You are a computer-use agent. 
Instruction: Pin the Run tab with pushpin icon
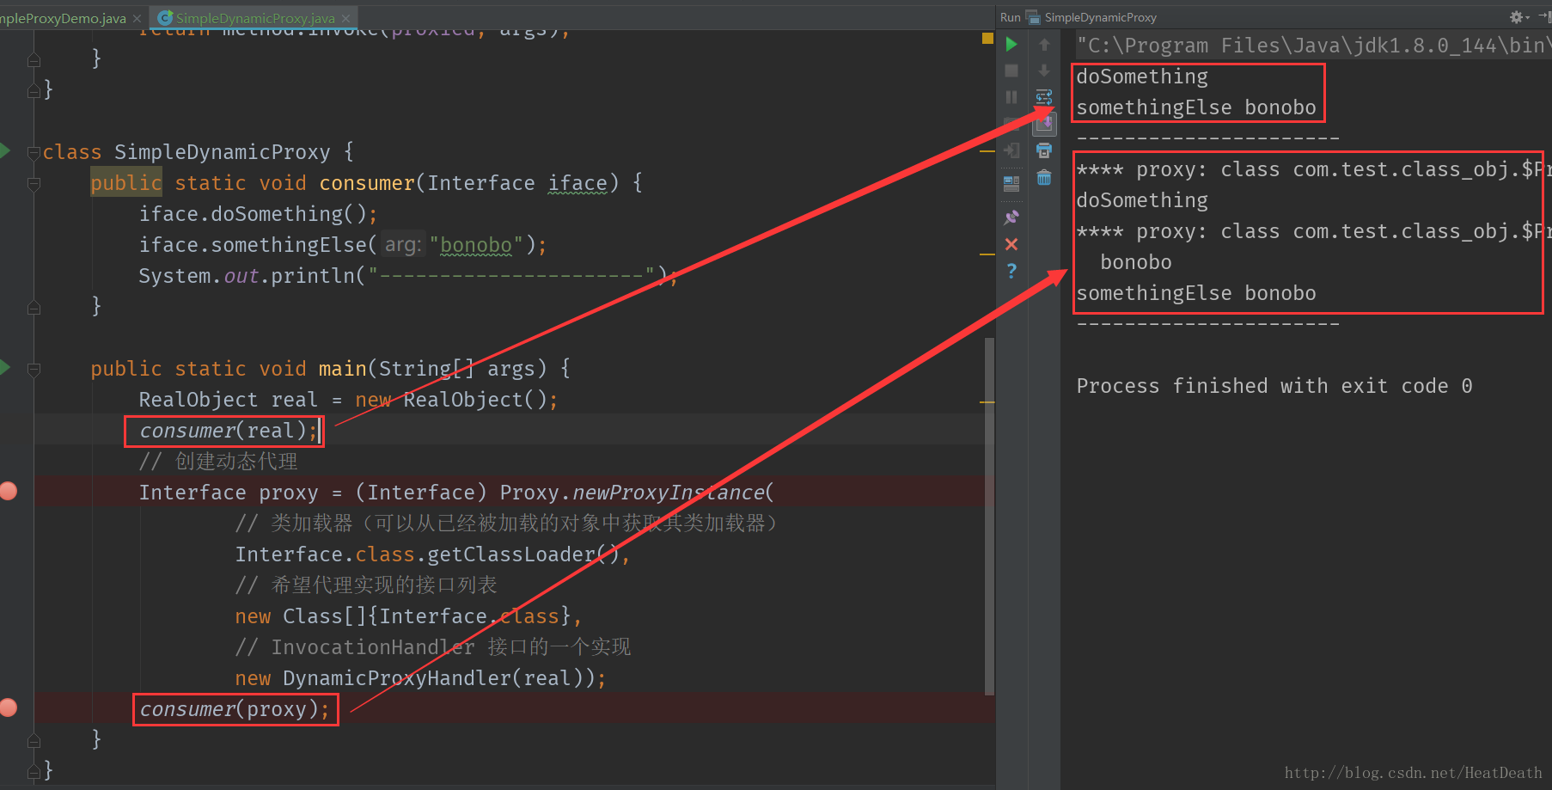tap(1011, 217)
